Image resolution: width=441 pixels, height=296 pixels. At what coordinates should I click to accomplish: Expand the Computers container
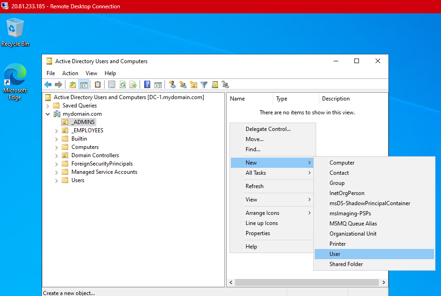[x=57, y=147]
